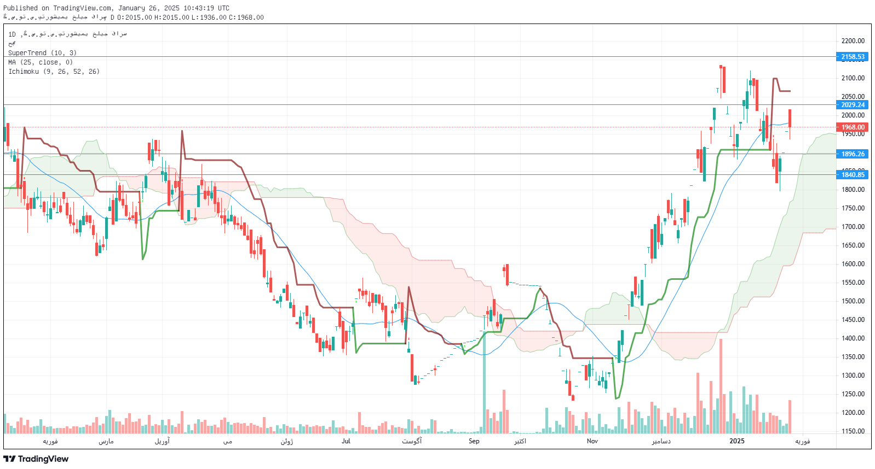
Task: Click the 1500.00 price axis label
Action: 853,301
